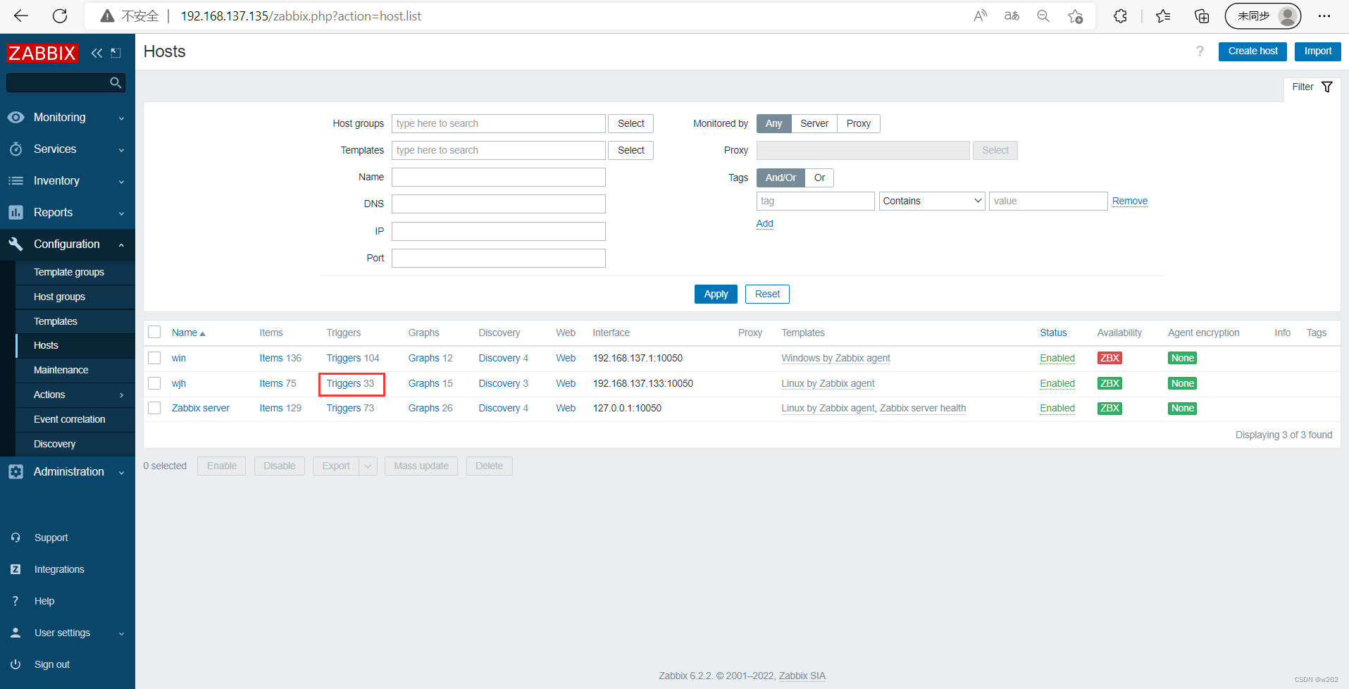The width and height of the screenshot is (1349, 689).
Task: Select Any under Monitored by
Action: point(773,123)
